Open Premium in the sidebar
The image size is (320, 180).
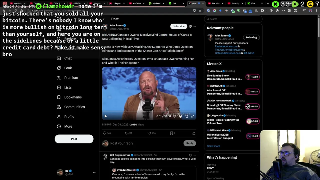67,78
